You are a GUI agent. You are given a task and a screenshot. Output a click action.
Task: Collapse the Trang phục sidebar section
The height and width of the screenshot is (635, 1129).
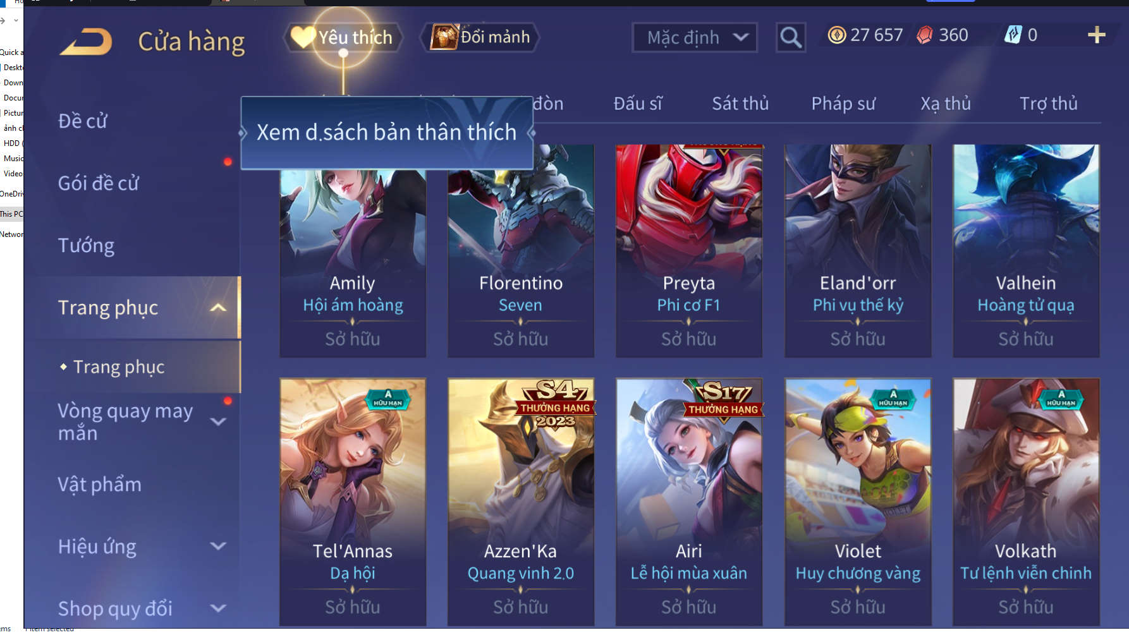218,308
